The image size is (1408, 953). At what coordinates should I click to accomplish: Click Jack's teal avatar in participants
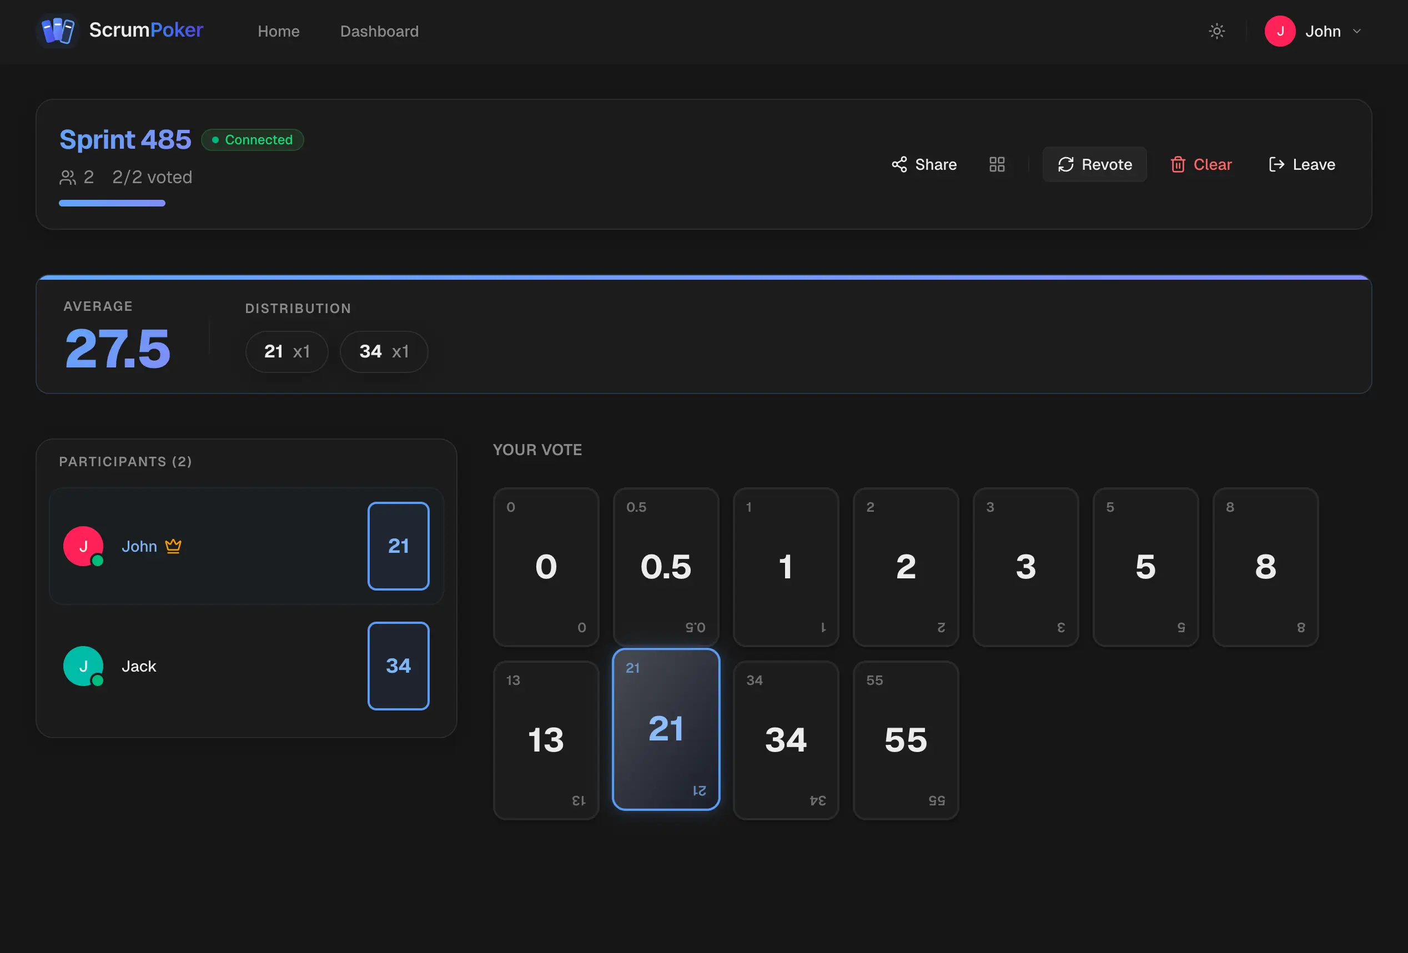(83, 666)
